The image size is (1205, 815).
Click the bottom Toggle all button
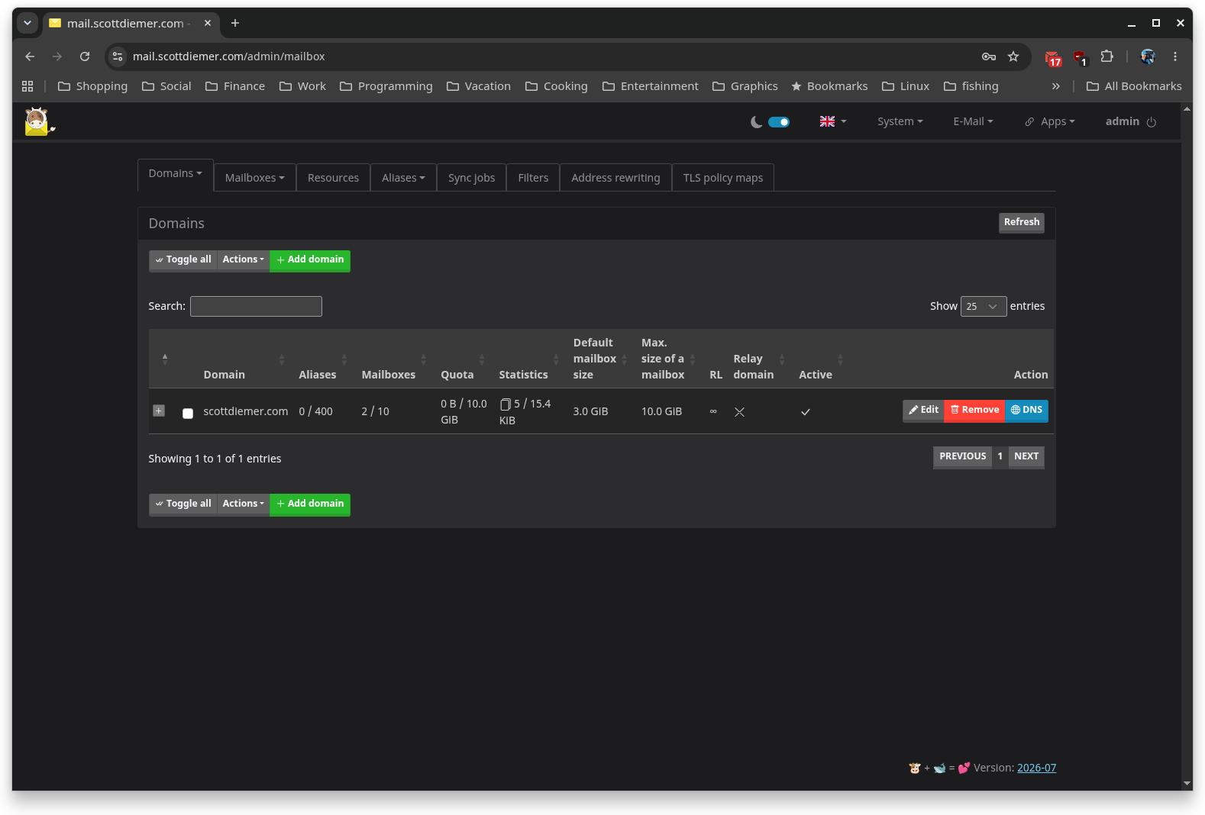(x=183, y=504)
